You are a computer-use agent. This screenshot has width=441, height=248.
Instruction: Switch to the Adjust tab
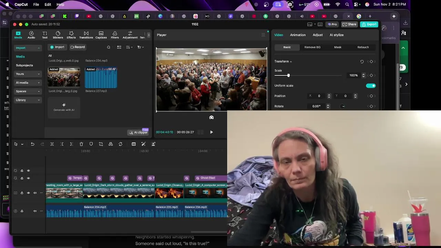click(x=318, y=35)
